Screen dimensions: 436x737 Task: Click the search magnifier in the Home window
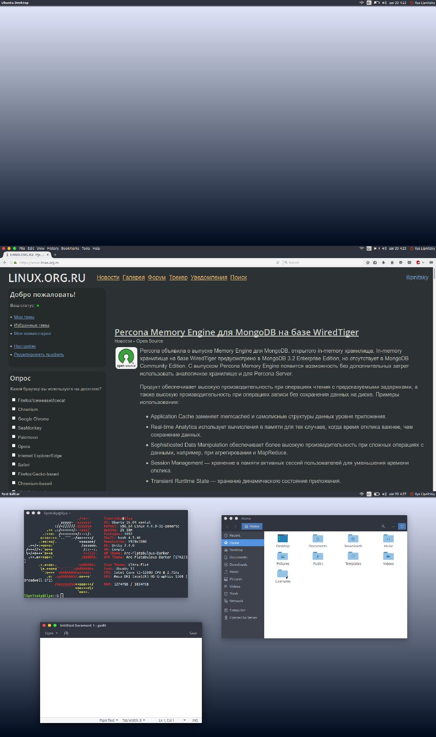tap(383, 526)
